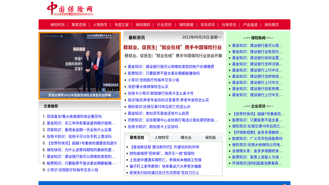This screenshot has height=185, width=329.
Task: Open 保险新闻 link 建设银行目前有哪
Action: (x=257, y=89)
